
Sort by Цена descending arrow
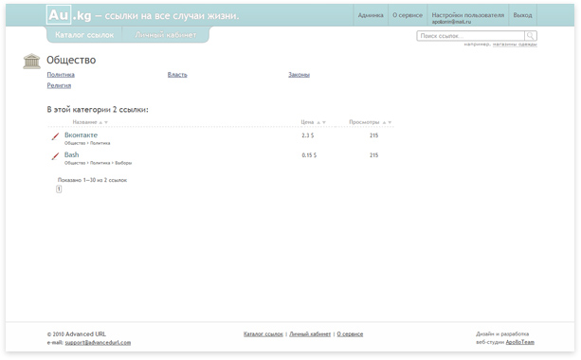click(x=324, y=122)
